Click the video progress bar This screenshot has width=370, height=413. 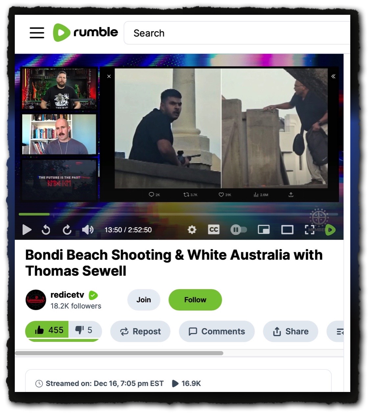pos(177,214)
